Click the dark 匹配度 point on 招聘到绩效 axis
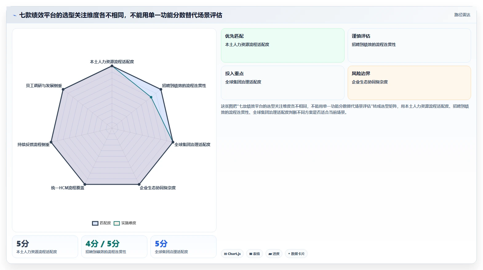 click(x=161, y=89)
